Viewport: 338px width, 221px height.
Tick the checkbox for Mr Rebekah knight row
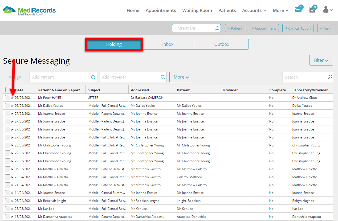click(x=8, y=201)
